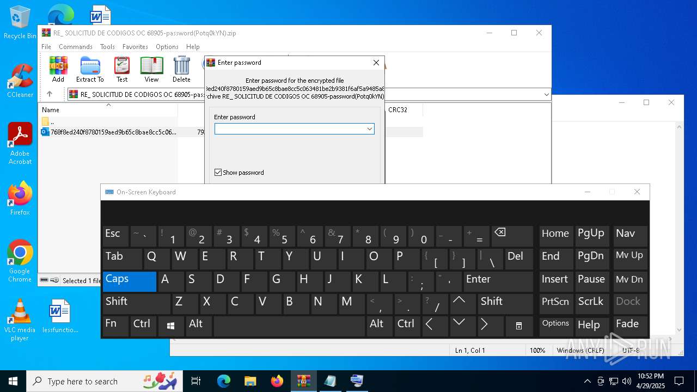Click the backspace key icon

(512, 236)
